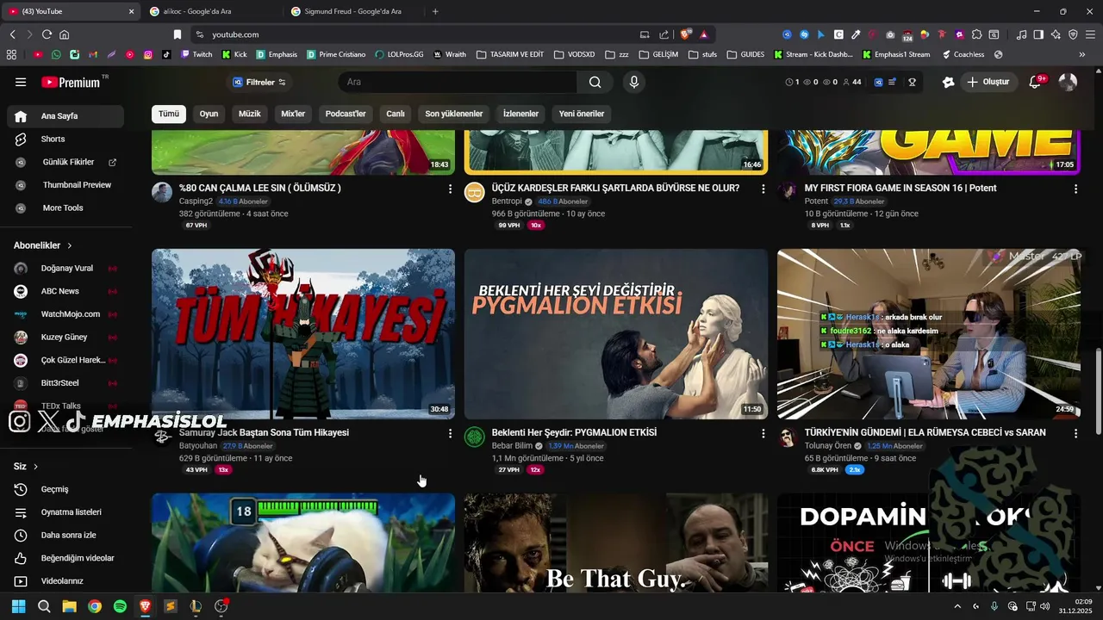Screen dimensions: 1103x620
Task: Click the color picker eyedropper extension
Action: pyautogui.click(x=856, y=34)
